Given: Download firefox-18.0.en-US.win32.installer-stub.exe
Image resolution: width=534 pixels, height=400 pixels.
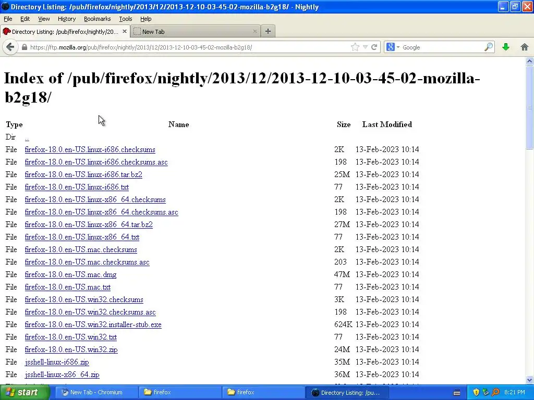Looking at the screenshot, I should pyautogui.click(x=93, y=325).
